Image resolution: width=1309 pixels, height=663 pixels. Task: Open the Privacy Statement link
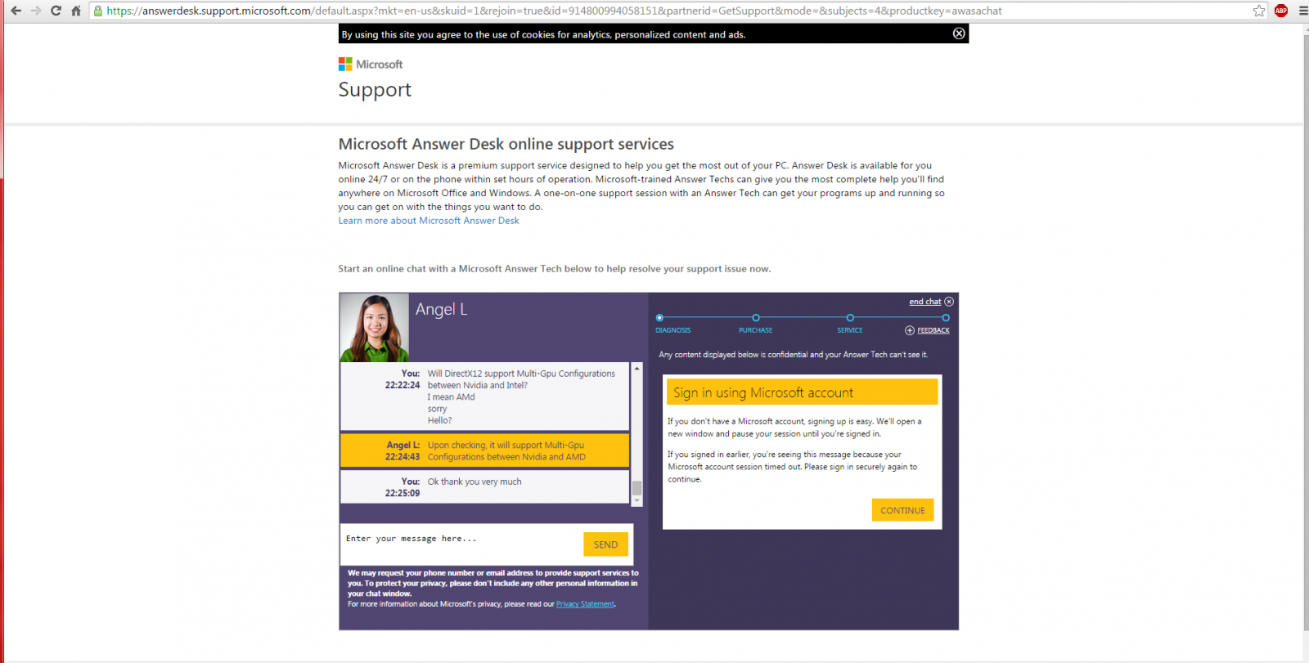point(585,604)
